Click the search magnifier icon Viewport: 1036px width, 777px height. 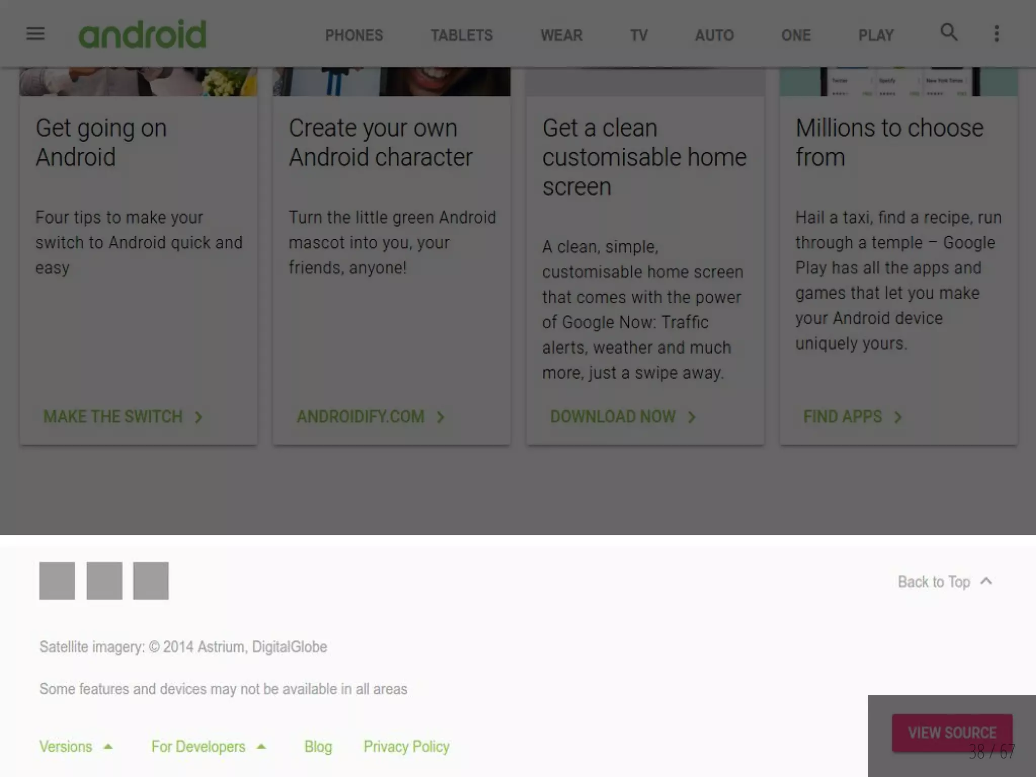click(948, 33)
